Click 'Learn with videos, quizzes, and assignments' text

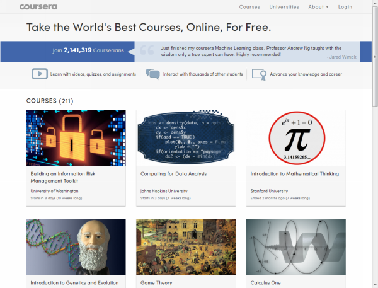pyautogui.click(x=93, y=74)
